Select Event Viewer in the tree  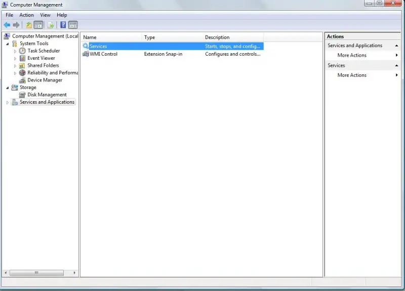(x=42, y=58)
